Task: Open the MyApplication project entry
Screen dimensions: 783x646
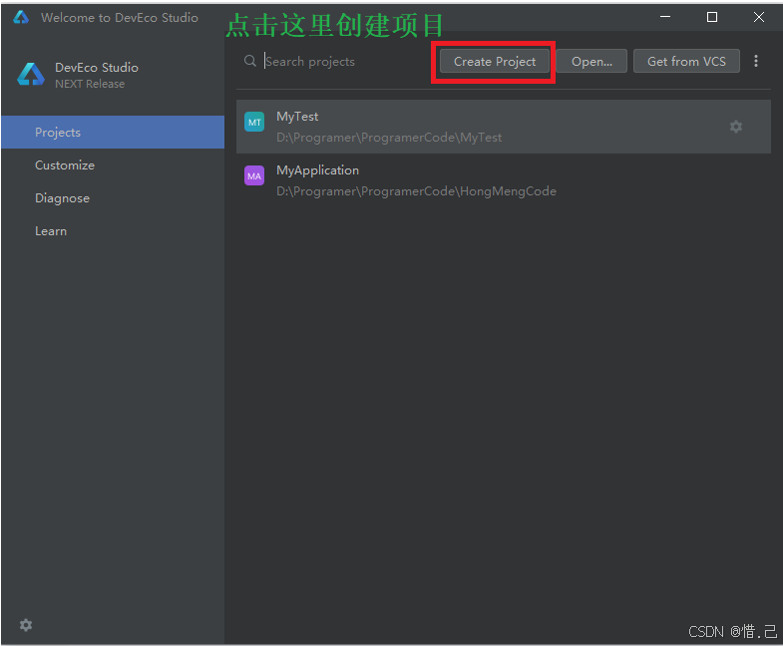Action: pyautogui.click(x=504, y=180)
